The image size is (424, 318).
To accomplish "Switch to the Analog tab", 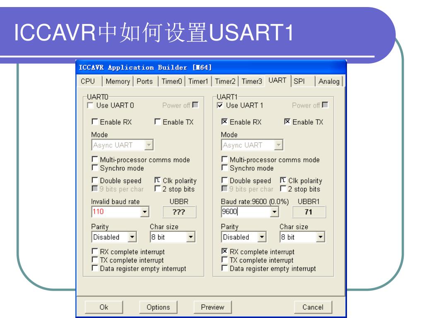I will click(x=329, y=82).
